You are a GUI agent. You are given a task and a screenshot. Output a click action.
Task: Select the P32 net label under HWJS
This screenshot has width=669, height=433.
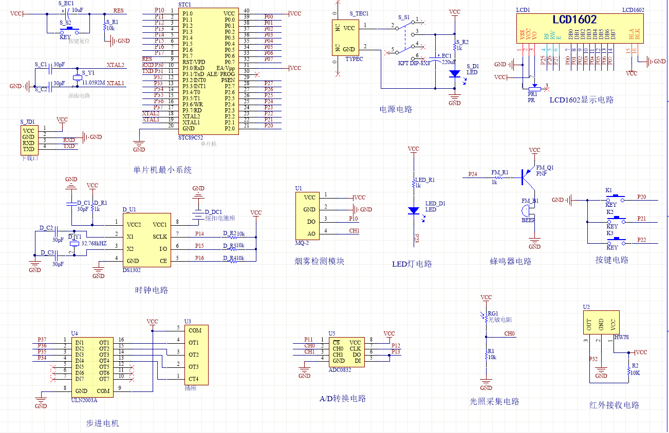[593, 359]
